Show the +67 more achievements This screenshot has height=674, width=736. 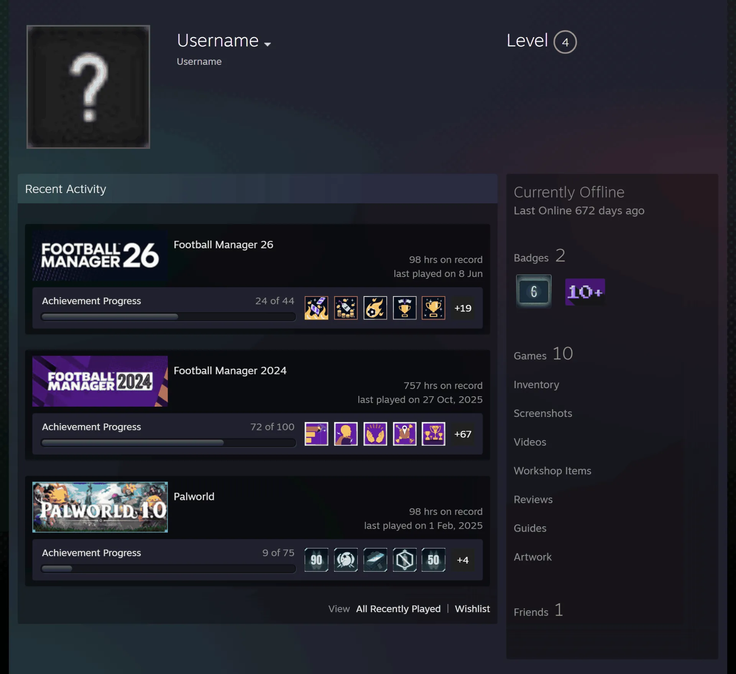coord(463,433)
